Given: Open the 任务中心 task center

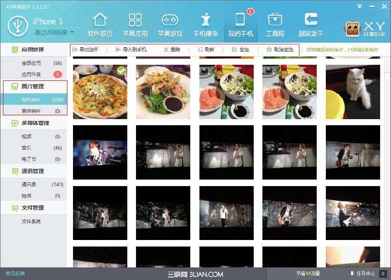Looking at the screenshot, I should [363, 273].
